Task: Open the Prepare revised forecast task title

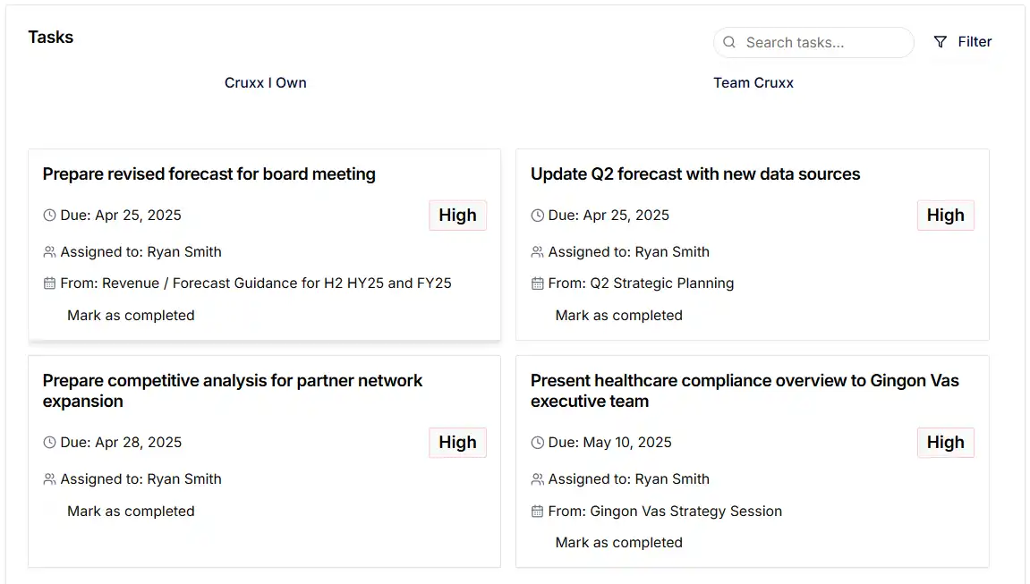Action: [x=209, y=174]
